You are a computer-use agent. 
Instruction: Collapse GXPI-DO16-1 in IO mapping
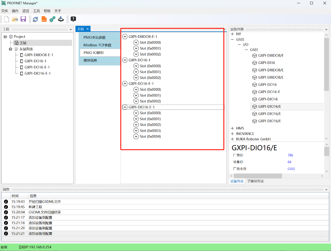(x=125, y=60)
